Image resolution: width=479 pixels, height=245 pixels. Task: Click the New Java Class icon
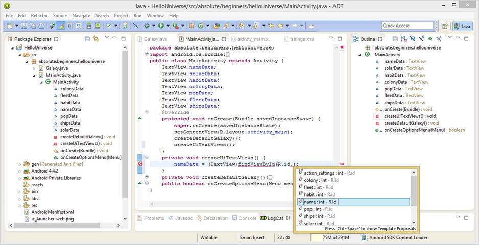(201, 26)
